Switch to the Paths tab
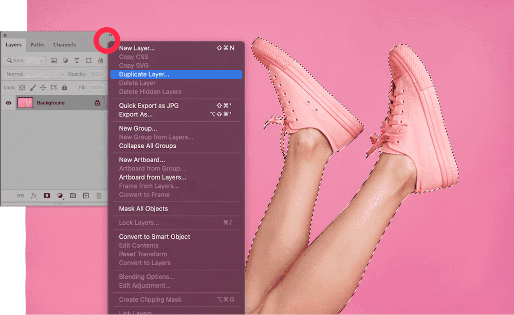514x315 pixels. pos(38,45)
